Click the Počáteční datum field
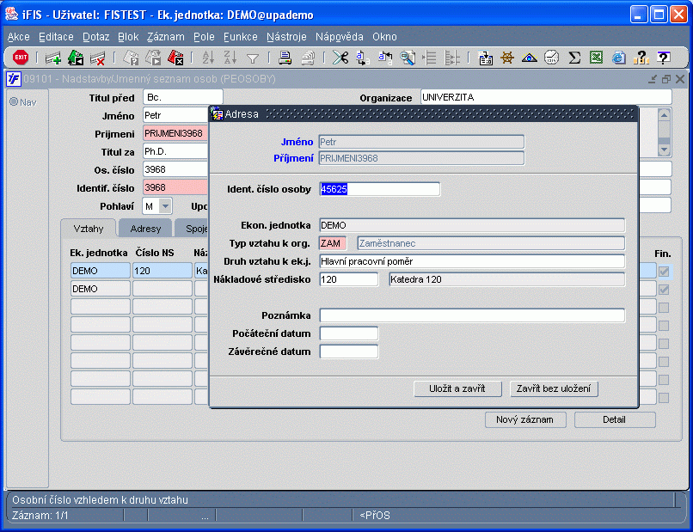This screenshot has width=693, height=532. click(349, 333)
